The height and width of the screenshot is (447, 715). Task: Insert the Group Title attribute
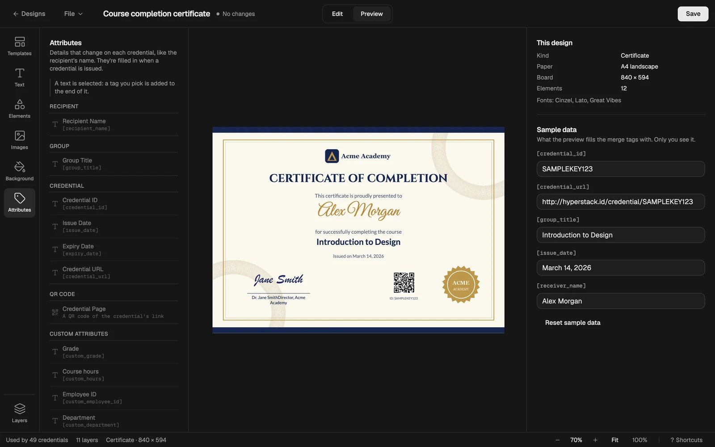pos(114,164)
